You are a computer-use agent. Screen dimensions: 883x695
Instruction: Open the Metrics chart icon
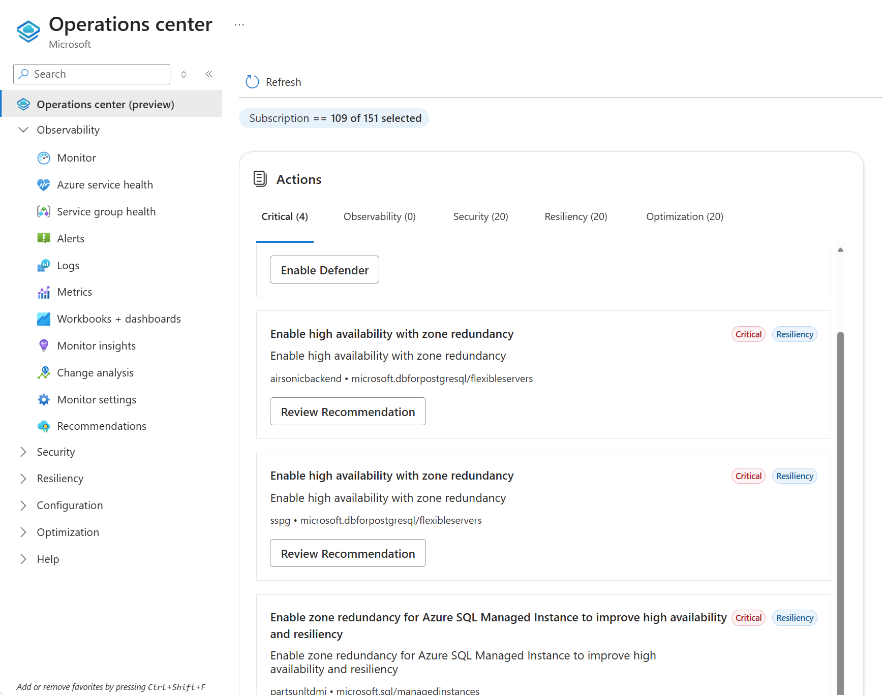[44, 292]
